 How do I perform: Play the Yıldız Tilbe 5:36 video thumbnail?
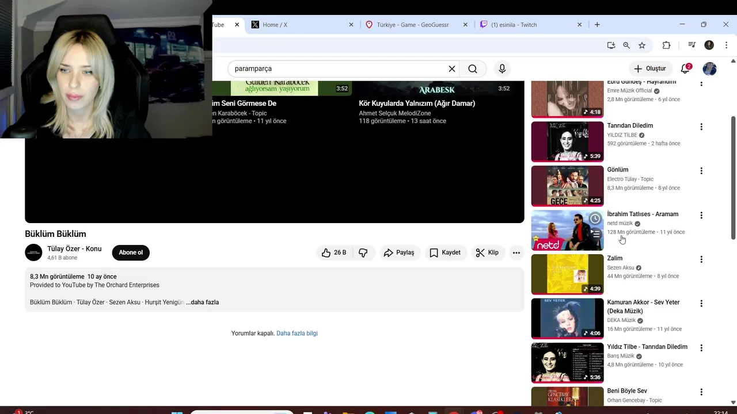click(x=567, y=363)
